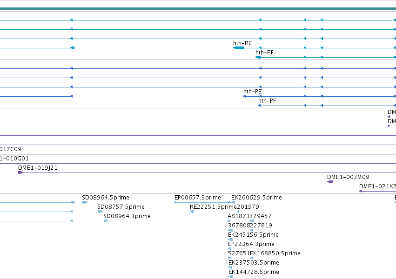Click the 017C09 clone label
Screen dimensions: 396x279
pyautogui.click(x=11, y=149)
